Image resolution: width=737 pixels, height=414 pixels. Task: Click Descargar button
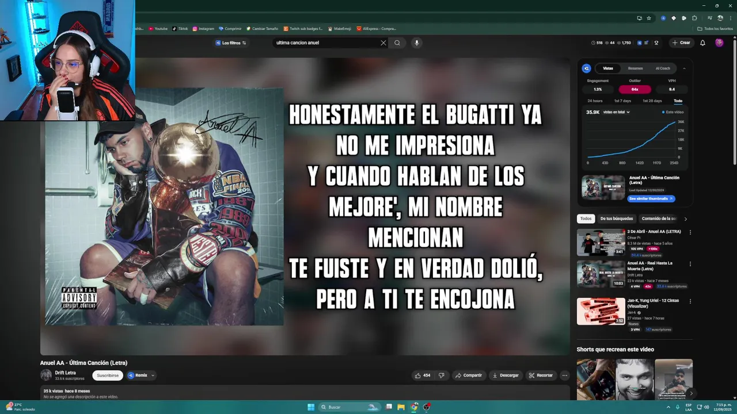[x=506, y=375]
